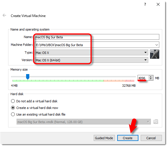Image resolution: width=168 pixels, height=147 pixels.
Task: Decrease memory with the down stepper arrow
Action: click(x=151, y=79)
